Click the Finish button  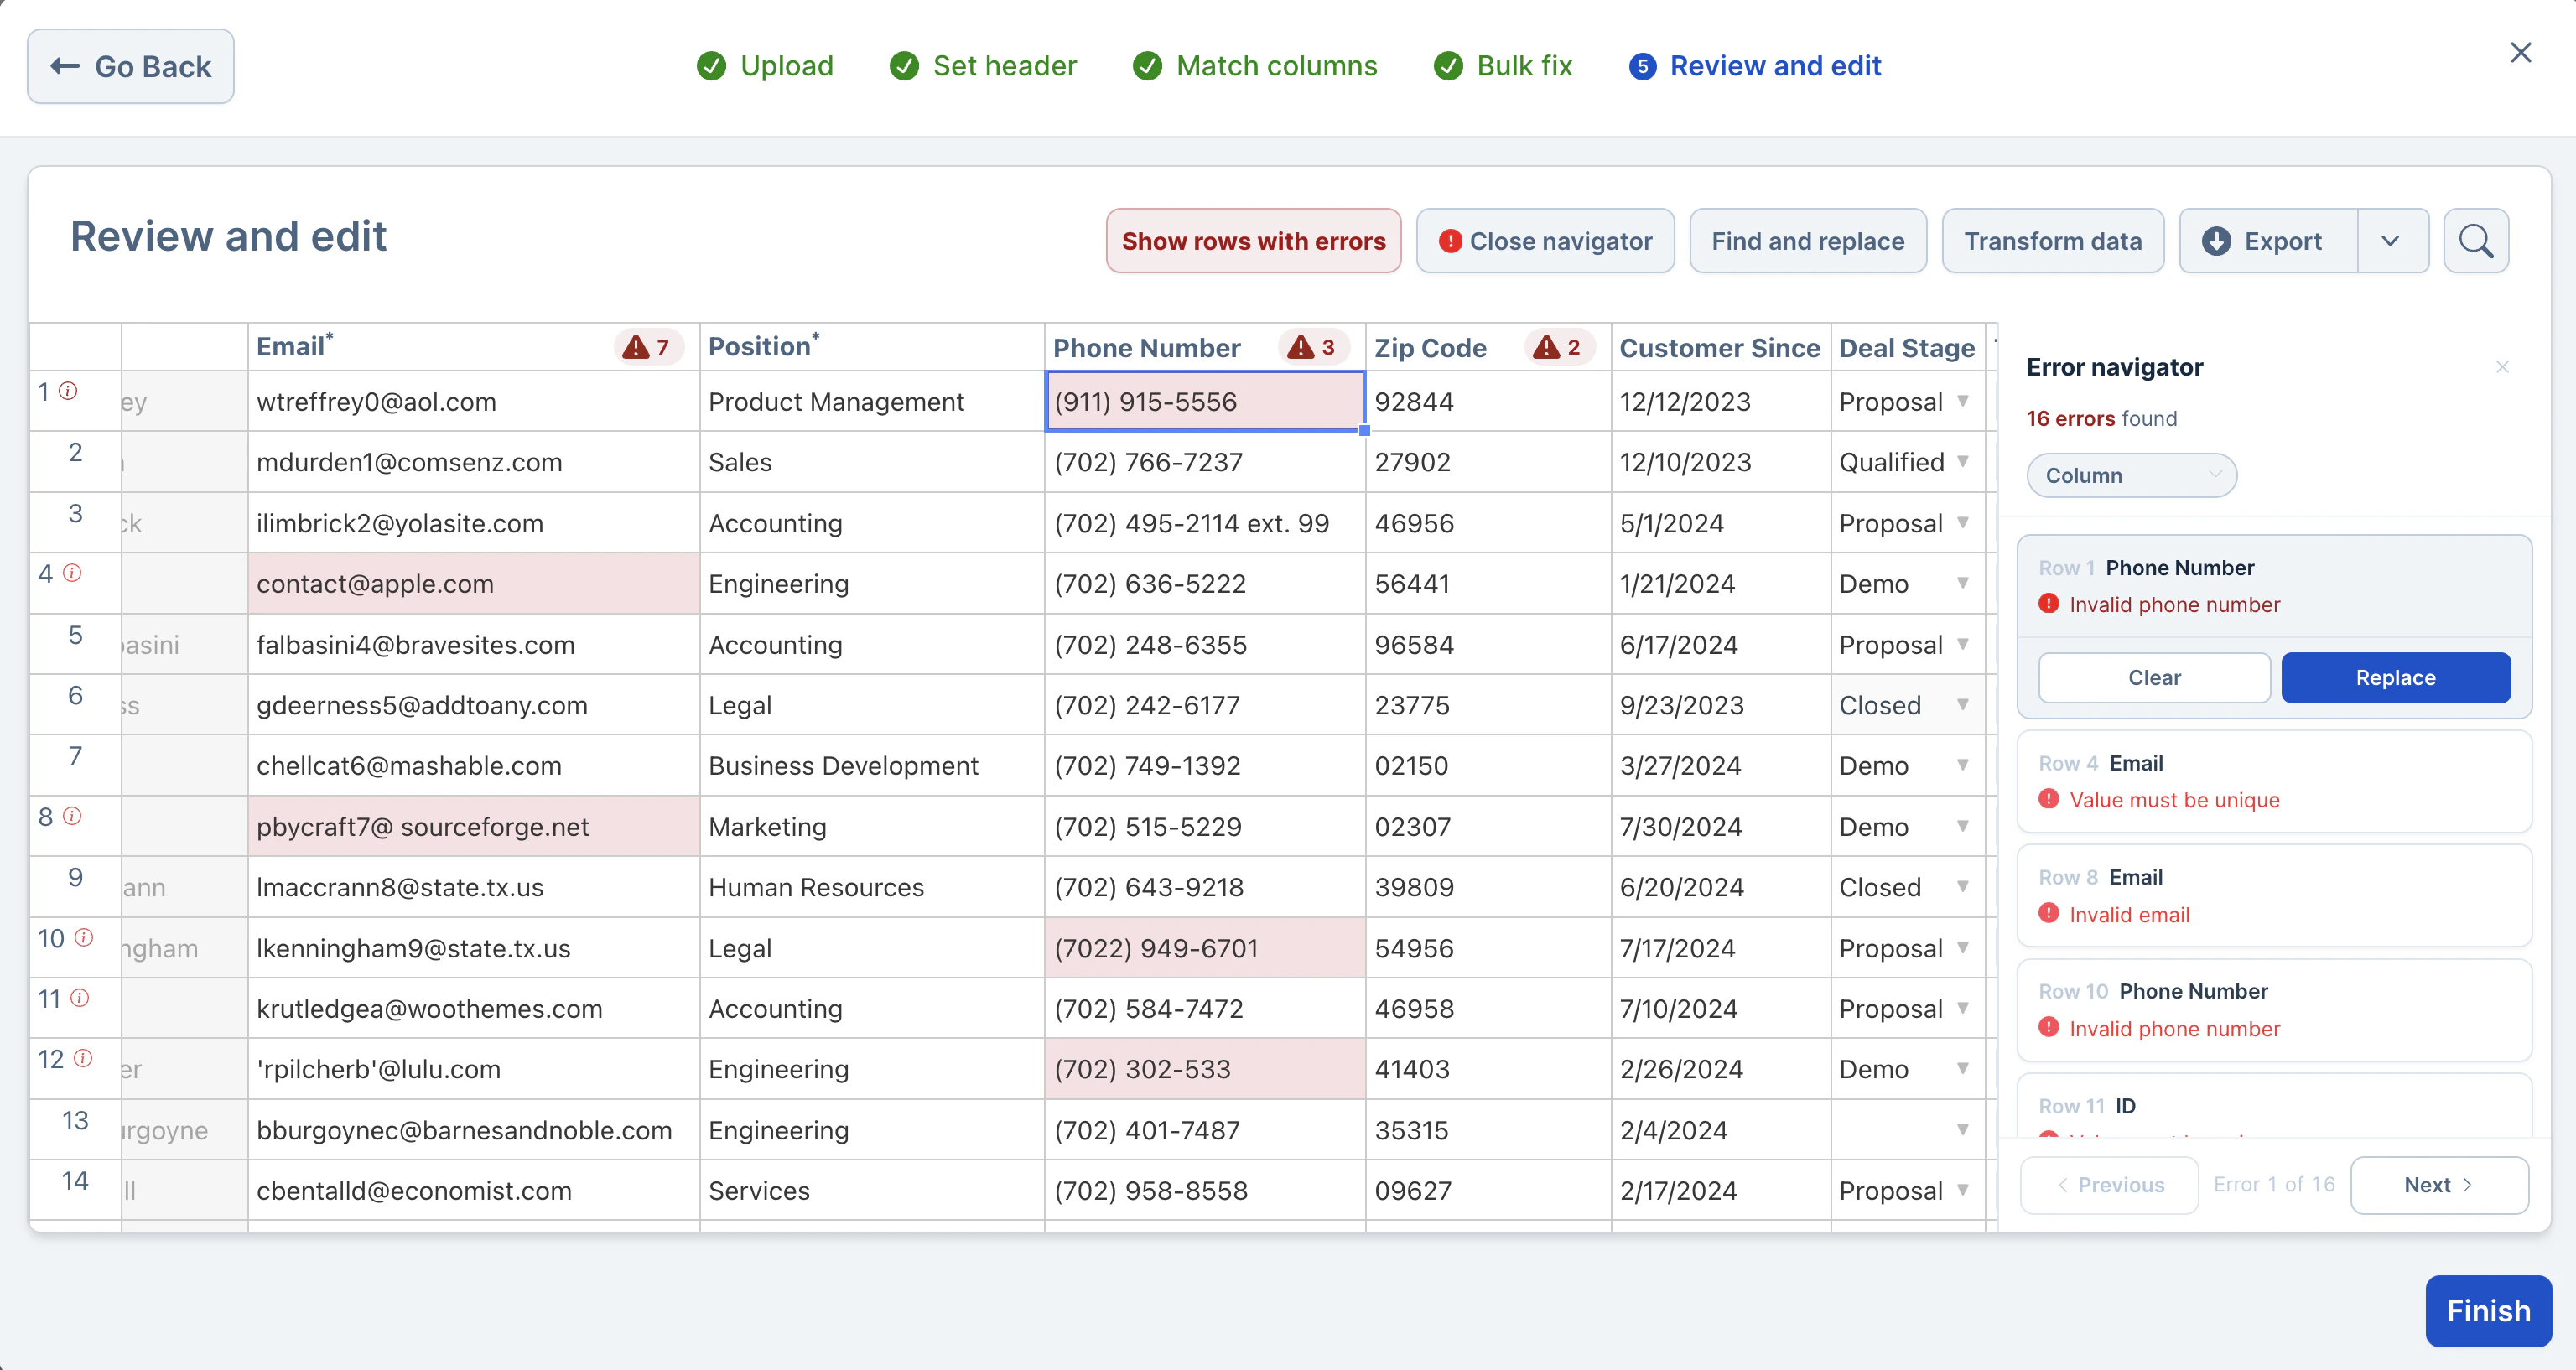[2488, 1311]
